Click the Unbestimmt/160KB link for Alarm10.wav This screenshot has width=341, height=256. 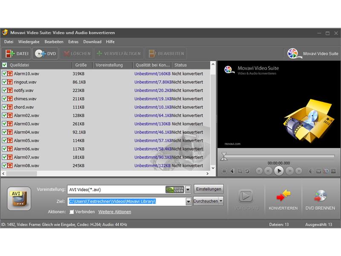coord(152,73)
